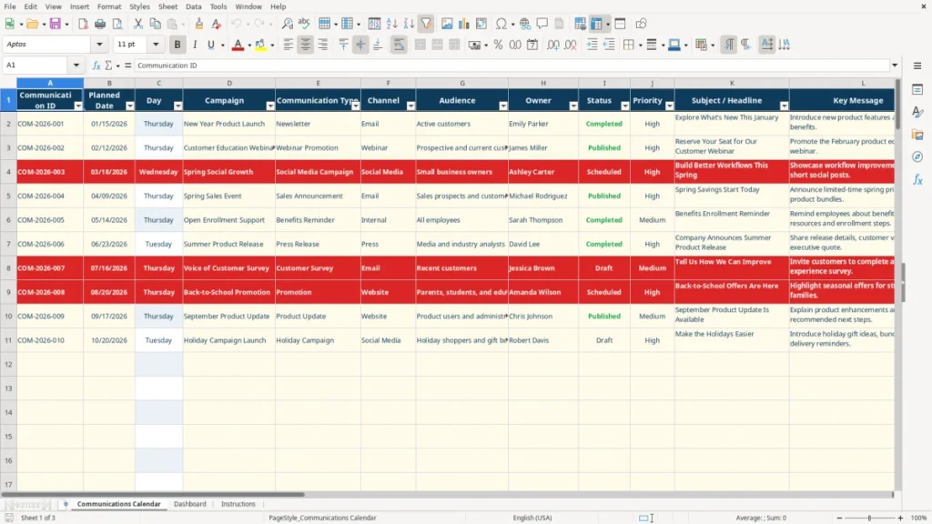Viewport: 932px width, 524px height.
Task: Insert an image
Action: coord(447,24)
